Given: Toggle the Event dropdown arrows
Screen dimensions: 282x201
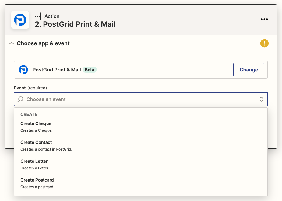Looking at the screenshot, I should (x=261, y=99).
